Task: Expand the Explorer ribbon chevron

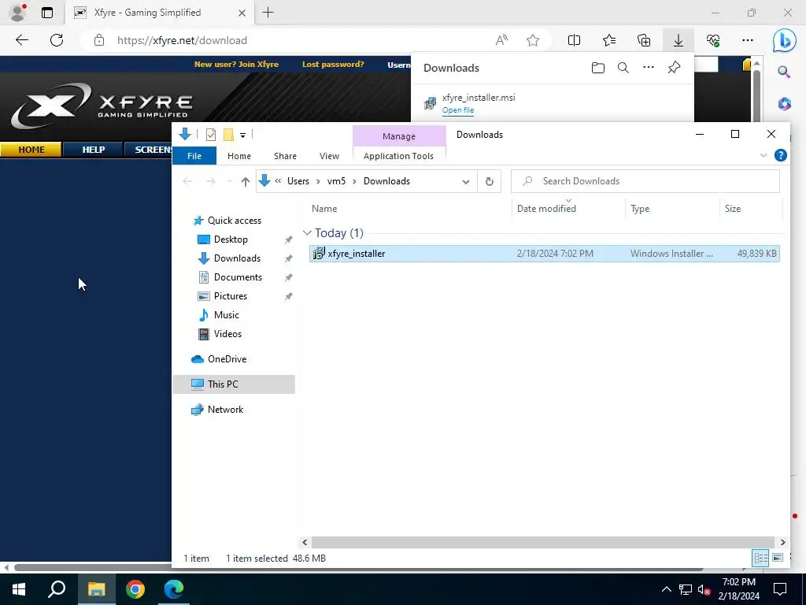Action: [763, 155]
